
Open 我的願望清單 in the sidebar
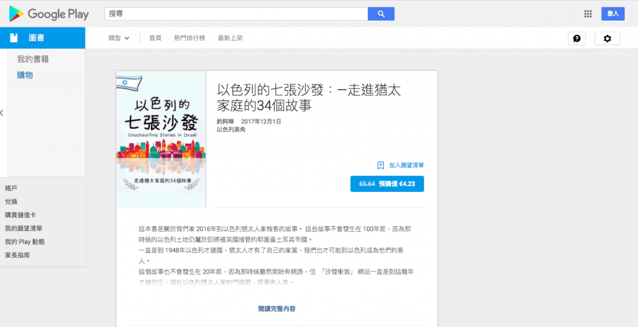(24, 229)
